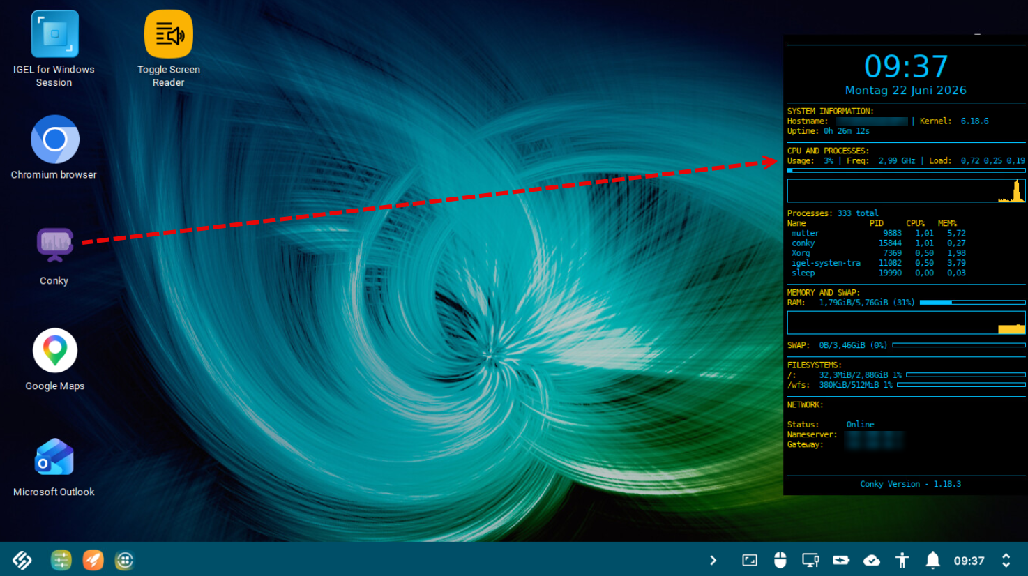Select the sleep process row

click(x=879, y=273)
